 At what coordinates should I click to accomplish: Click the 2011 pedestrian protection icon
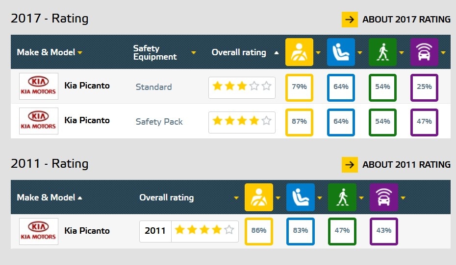(x=342, y=198)
